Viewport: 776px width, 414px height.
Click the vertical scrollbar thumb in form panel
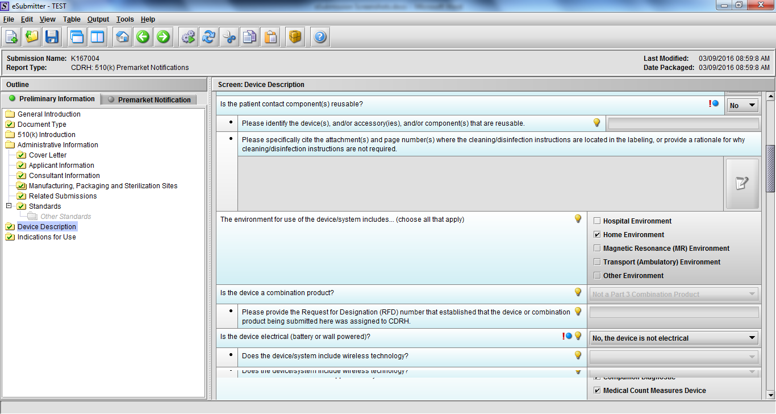tap(770, 169)
